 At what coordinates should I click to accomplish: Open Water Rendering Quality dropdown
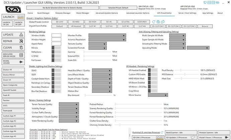(x=69, y=121)
